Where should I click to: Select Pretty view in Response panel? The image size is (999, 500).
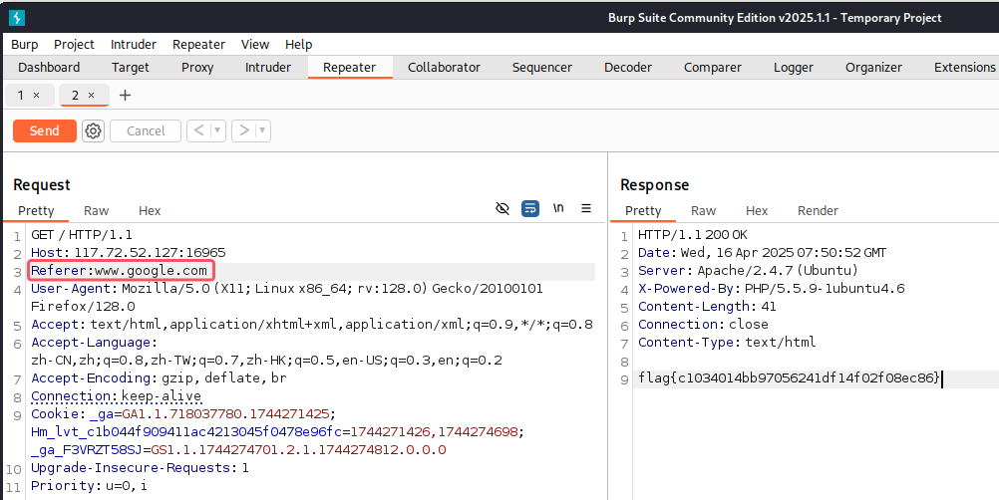pyautogui.click(x=643, y=210)
